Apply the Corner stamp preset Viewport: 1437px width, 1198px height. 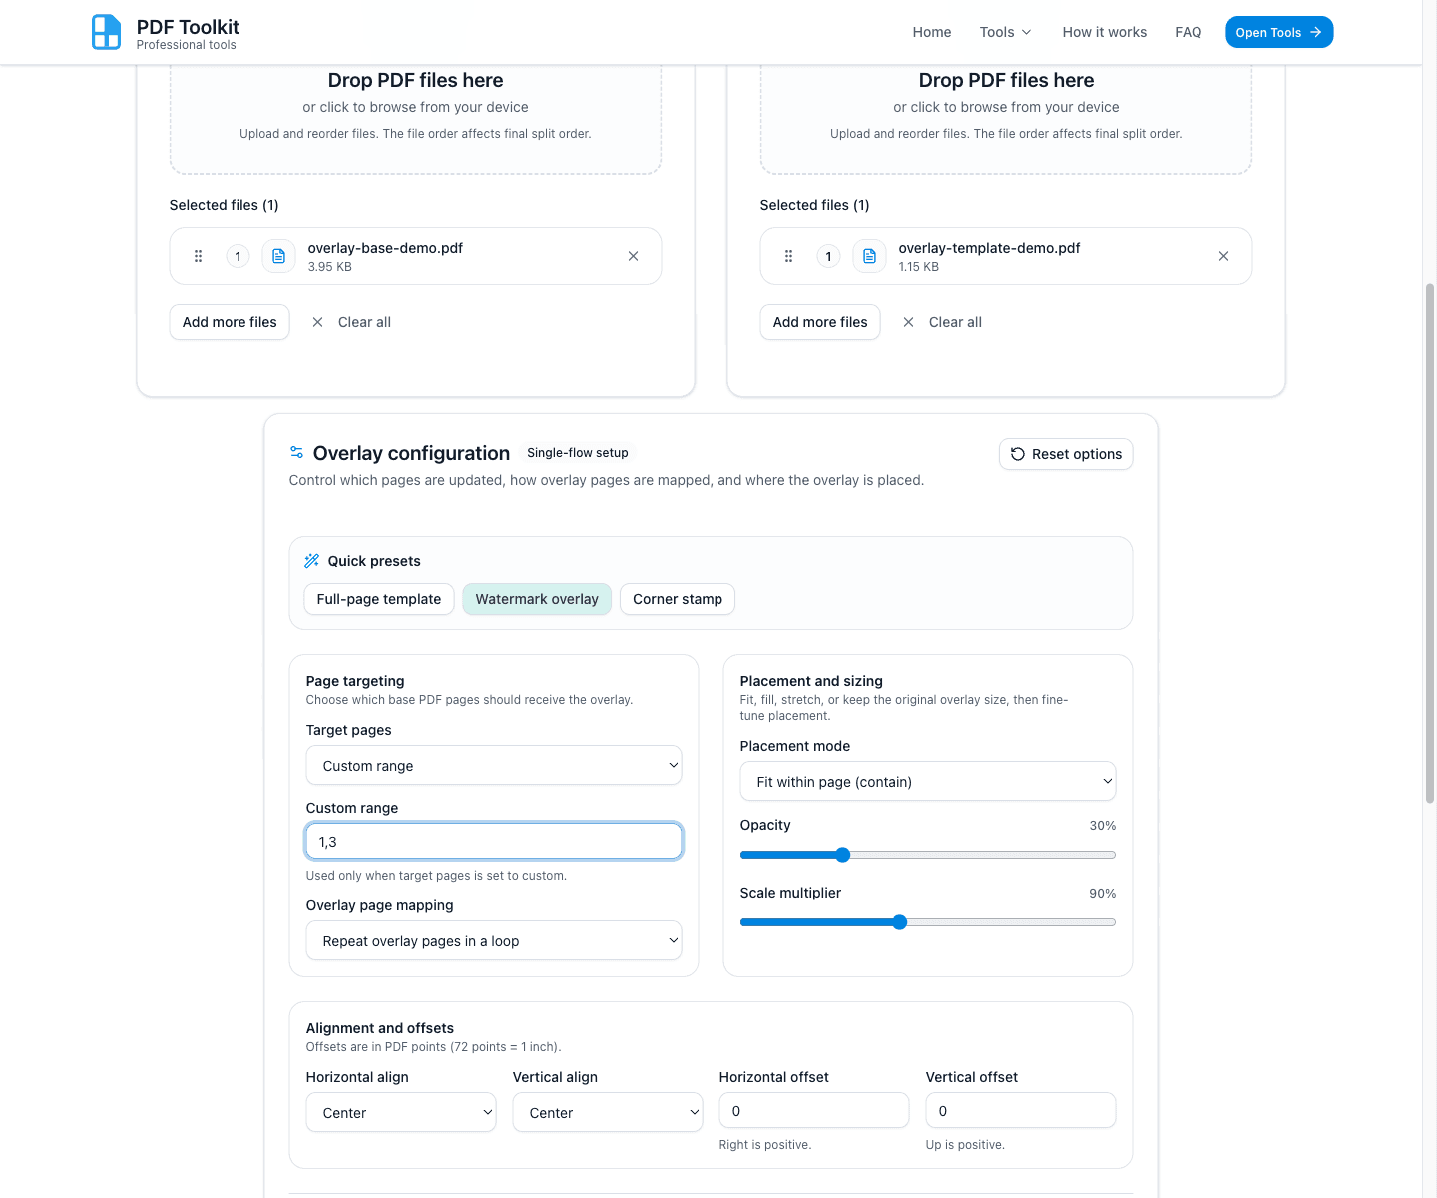[x=677, y=599]
